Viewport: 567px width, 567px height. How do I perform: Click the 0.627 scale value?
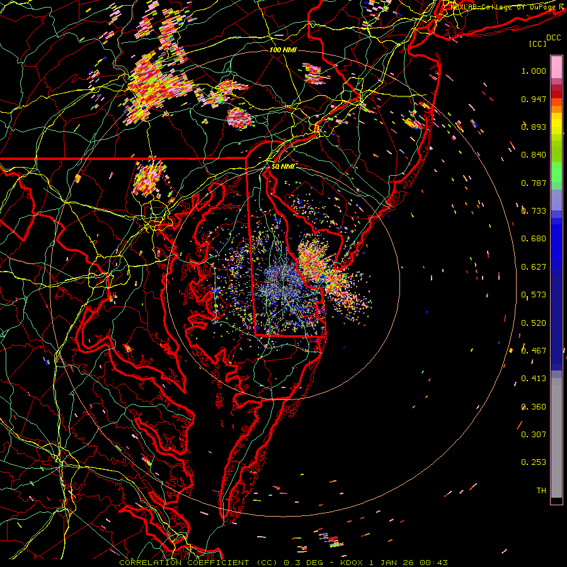534,267
